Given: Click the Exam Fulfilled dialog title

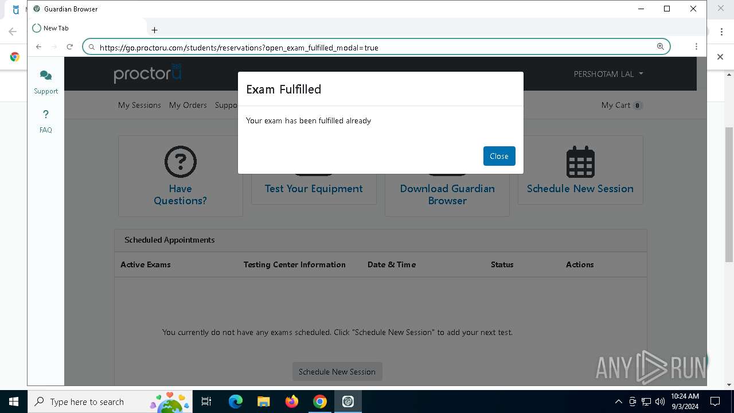Looking at the screenshot, I should [x=283, y=89].
